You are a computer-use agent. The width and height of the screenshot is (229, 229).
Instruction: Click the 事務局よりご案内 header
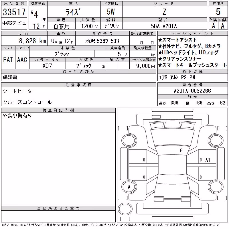pos(58,208)
